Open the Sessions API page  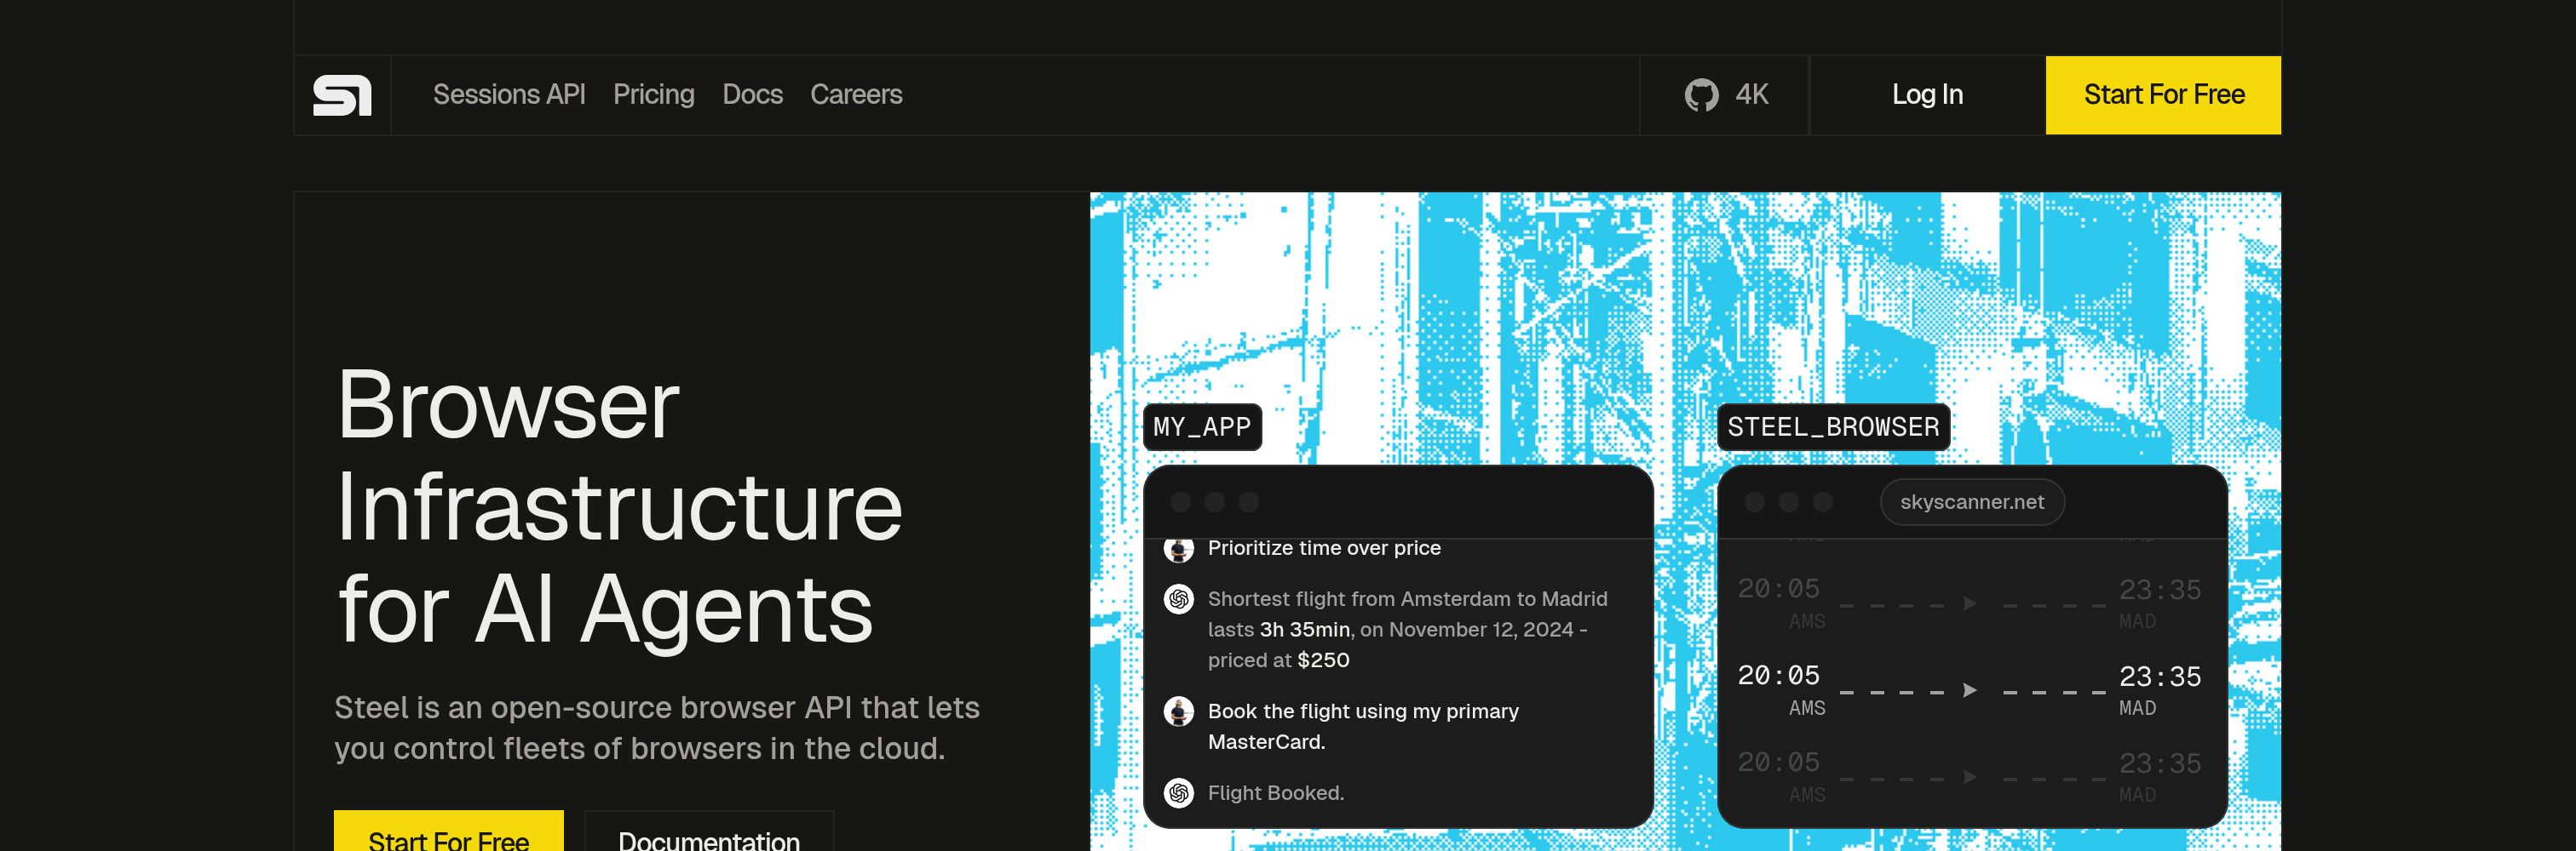509,95
